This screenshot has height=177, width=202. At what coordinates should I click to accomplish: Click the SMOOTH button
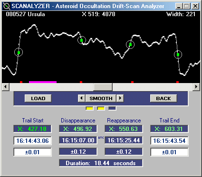101,98
